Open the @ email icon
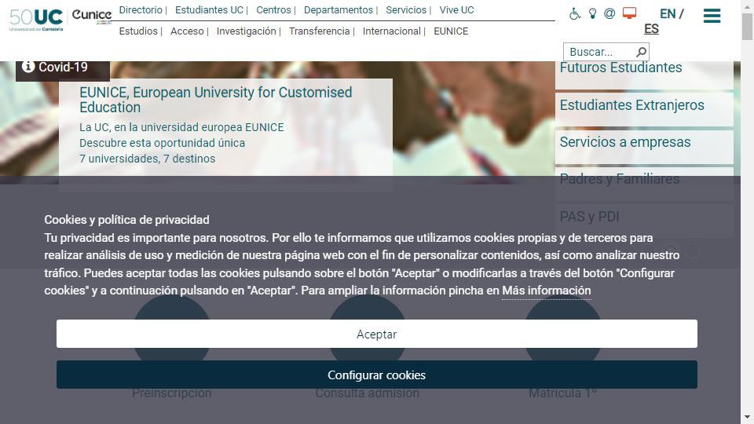Image resolution: width=754 pixels, height=424 pixels. 609,13
